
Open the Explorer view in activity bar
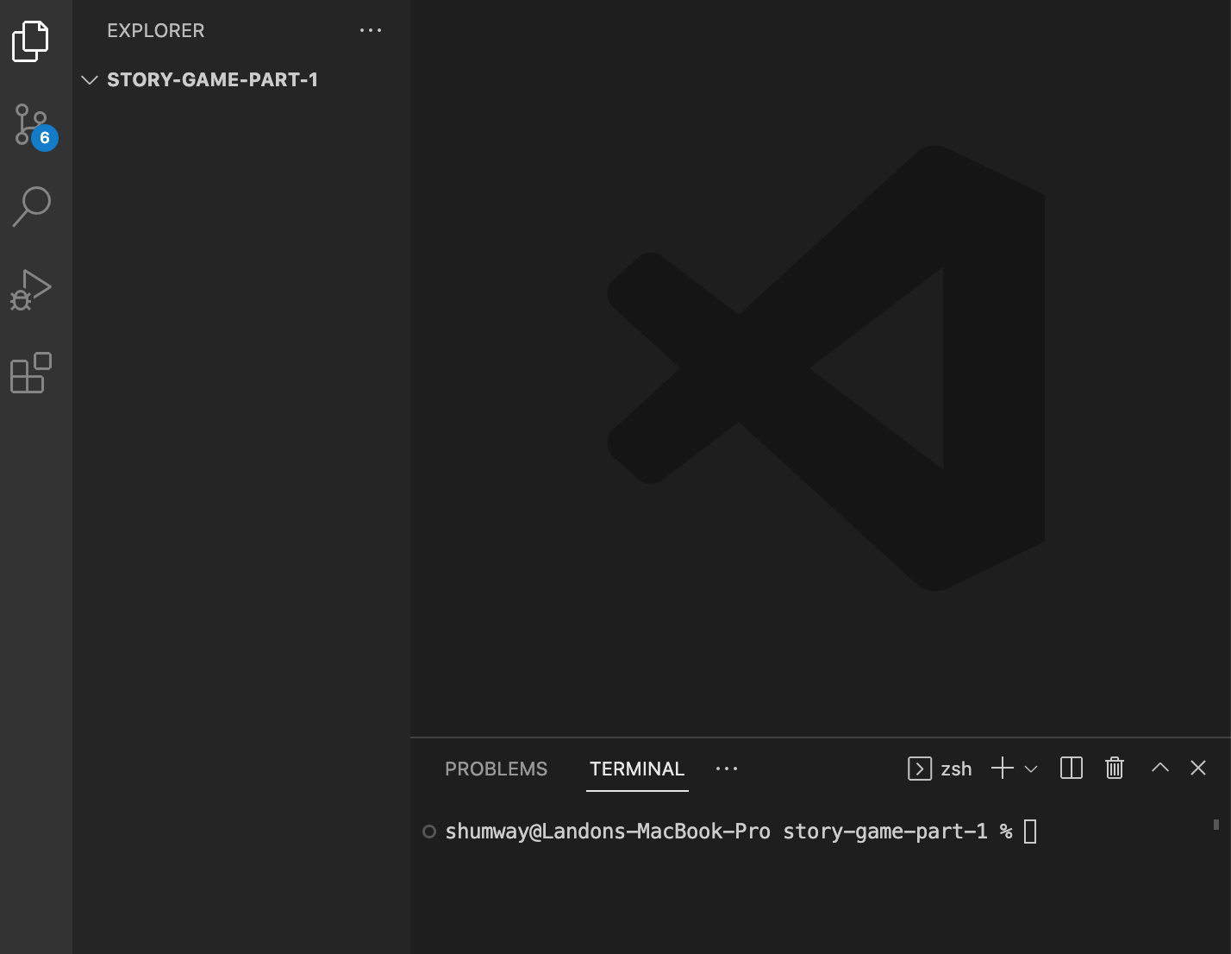31,41
